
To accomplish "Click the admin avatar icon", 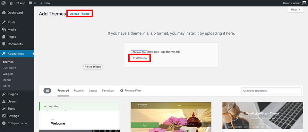I will [x=304, y=3].
